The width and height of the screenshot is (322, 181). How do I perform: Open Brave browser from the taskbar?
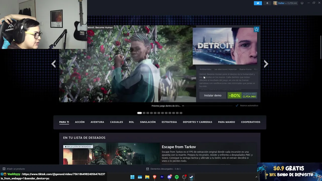155,177
